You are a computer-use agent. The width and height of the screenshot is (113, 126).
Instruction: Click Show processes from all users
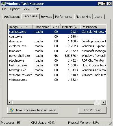[33, 110]
